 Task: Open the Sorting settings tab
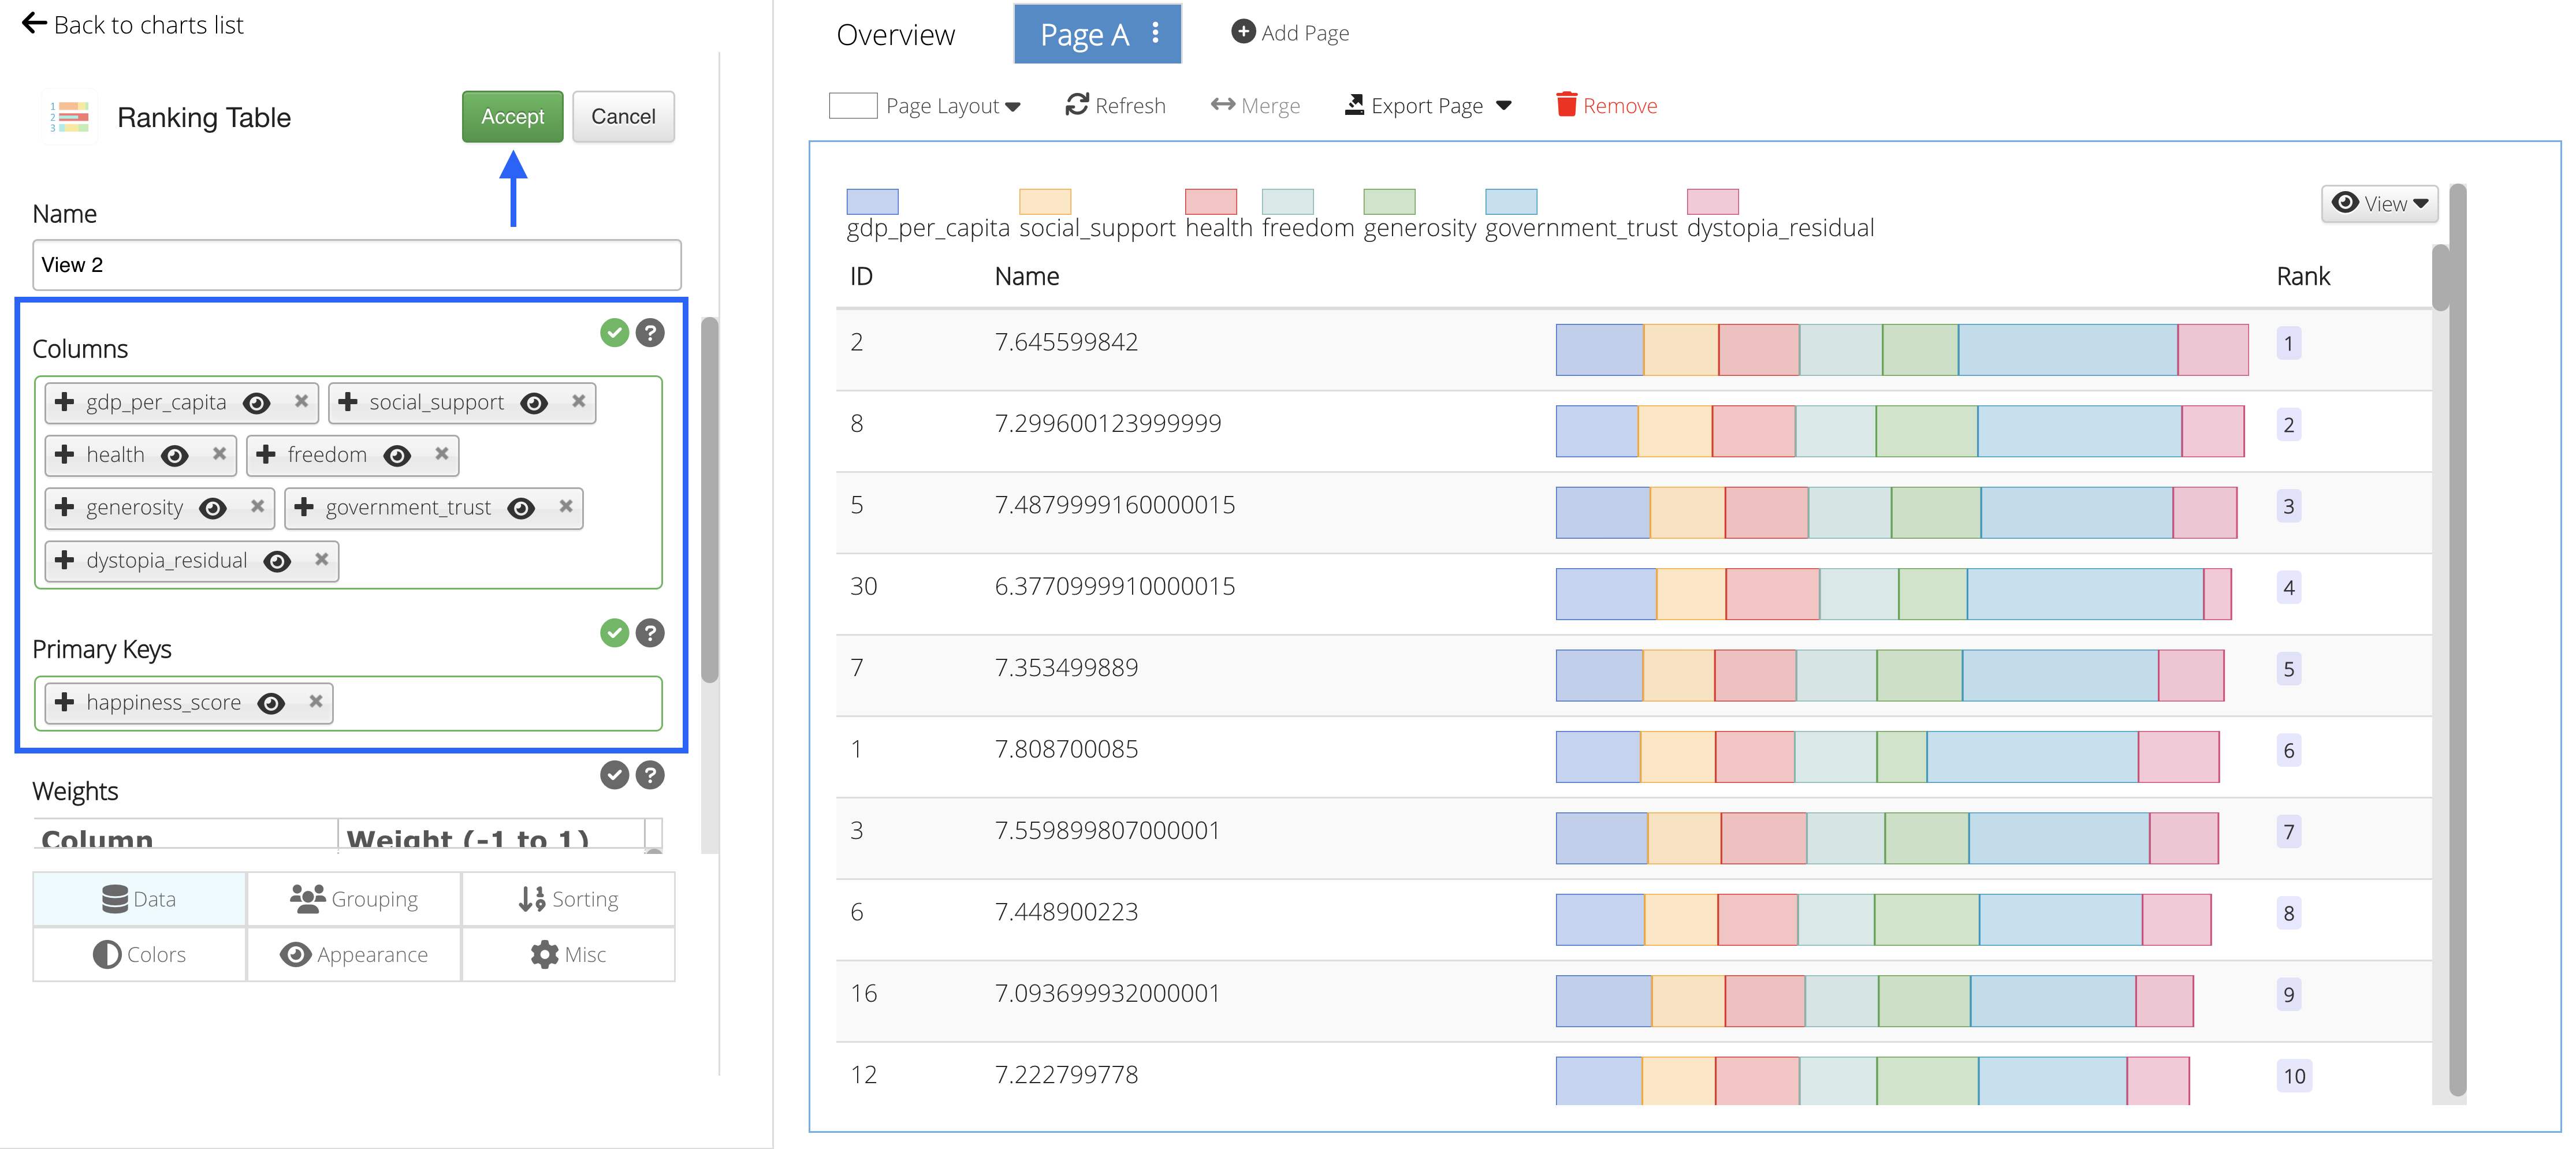tap(568, 899)
